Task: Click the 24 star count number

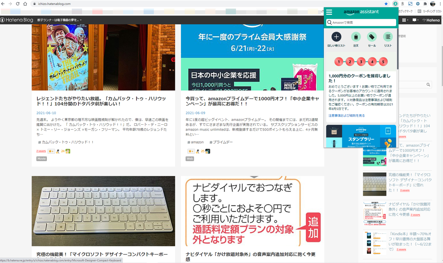Action: click(63, 151)
